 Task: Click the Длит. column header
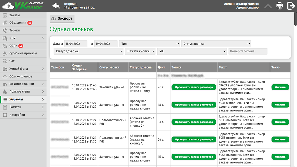[163, 67]
